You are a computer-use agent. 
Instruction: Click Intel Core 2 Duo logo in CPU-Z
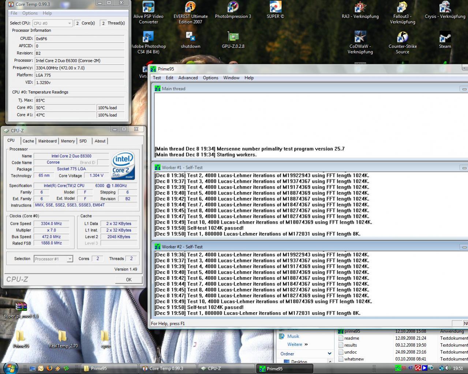point(123,166)
